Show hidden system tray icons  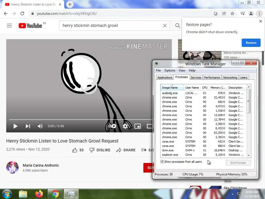(x=233, y=194)
